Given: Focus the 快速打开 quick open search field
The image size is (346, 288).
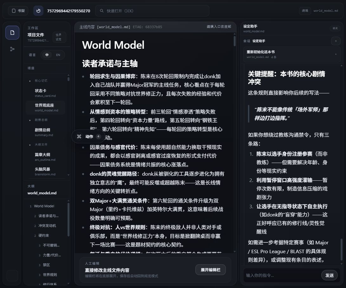Looking at the screenshot, I should [x=152, y=11].
